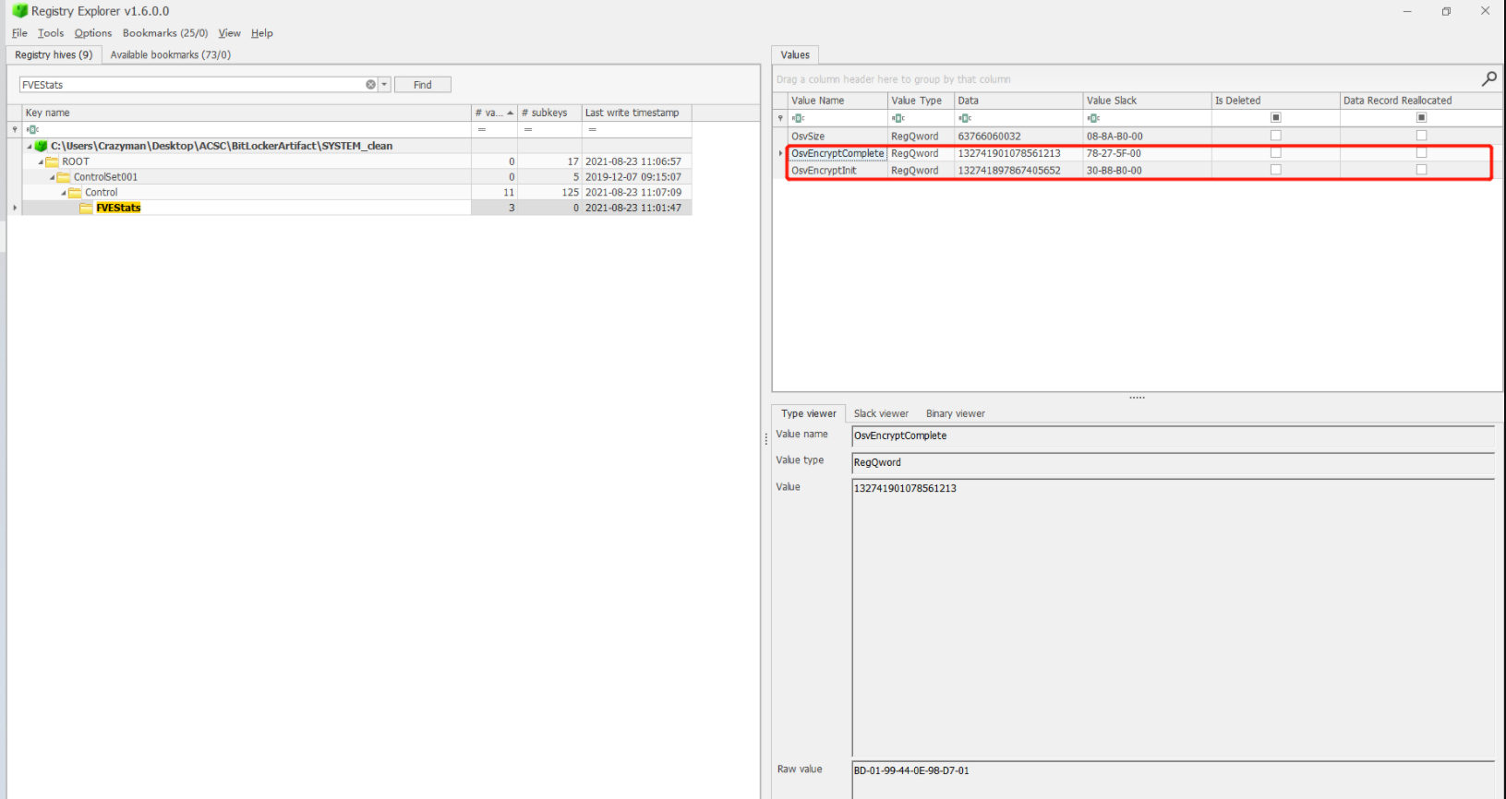Screen dimensions: 1506x799
Task: Switch to the Binary viewer tab
Action: (955, 413)
